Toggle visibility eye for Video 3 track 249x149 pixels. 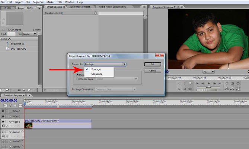(x=3, y=111)
